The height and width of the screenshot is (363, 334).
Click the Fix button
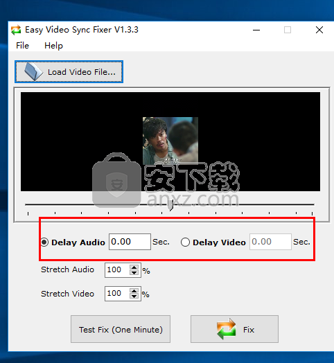(234, 329)
